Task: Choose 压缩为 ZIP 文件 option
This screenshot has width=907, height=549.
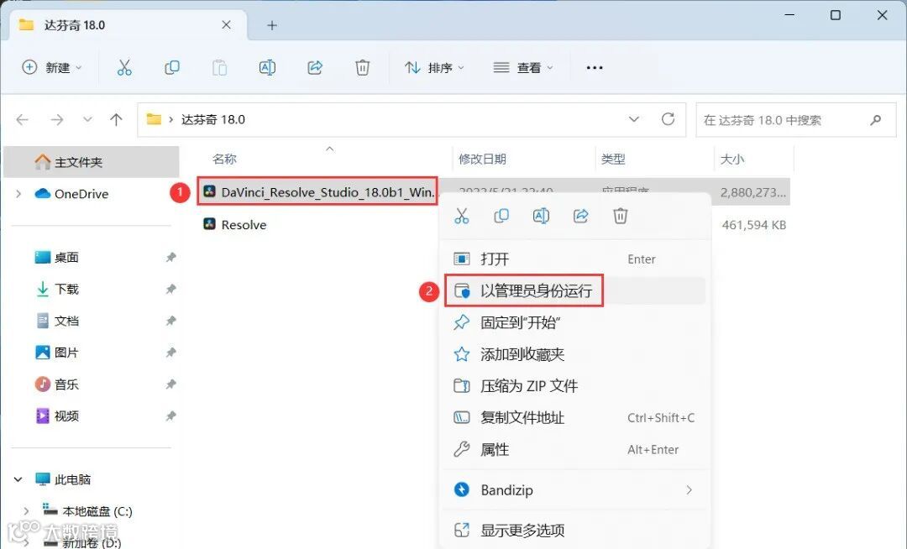Action: (575, 386)
